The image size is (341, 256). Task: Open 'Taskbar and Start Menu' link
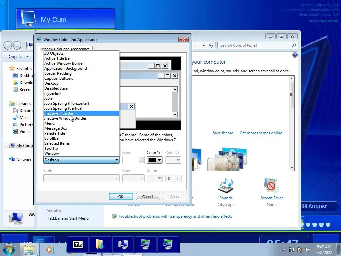click(x=68, y=218)
